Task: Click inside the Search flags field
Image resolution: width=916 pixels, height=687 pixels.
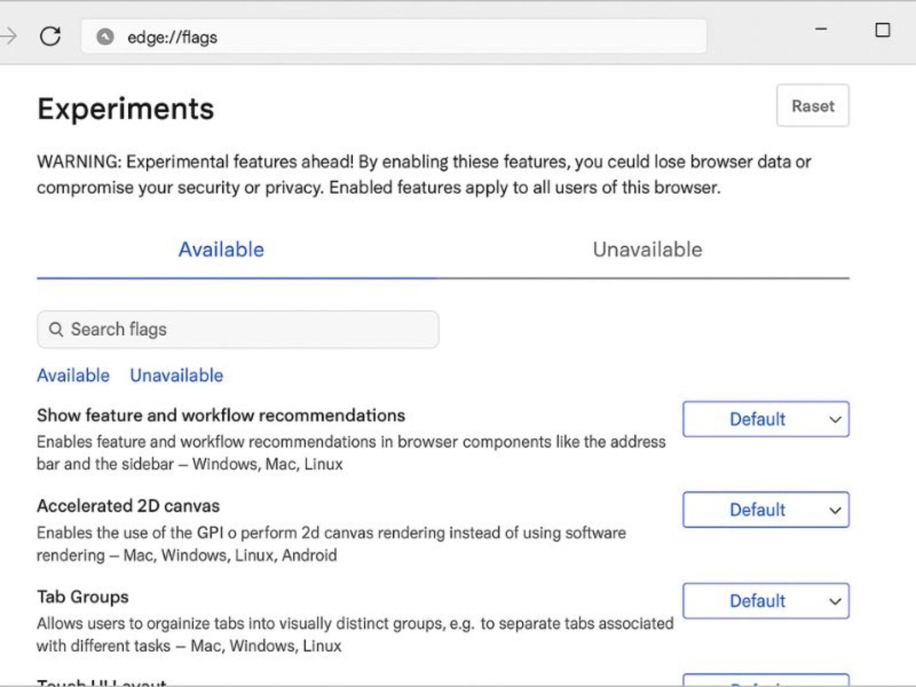Action: pyautogui.click(x=239, y=329)
